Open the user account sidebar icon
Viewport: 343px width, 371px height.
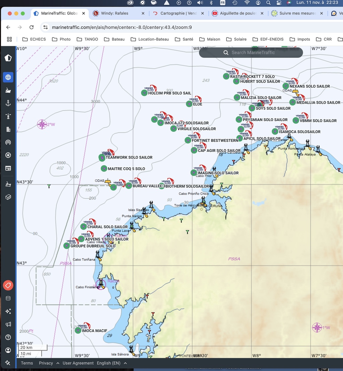[8, 350]
